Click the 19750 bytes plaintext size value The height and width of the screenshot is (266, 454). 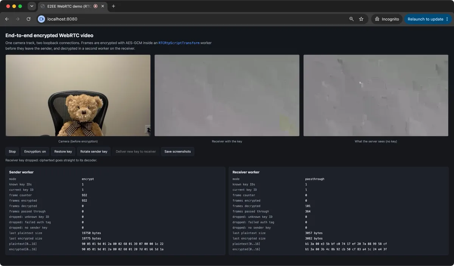coord(92,233)
